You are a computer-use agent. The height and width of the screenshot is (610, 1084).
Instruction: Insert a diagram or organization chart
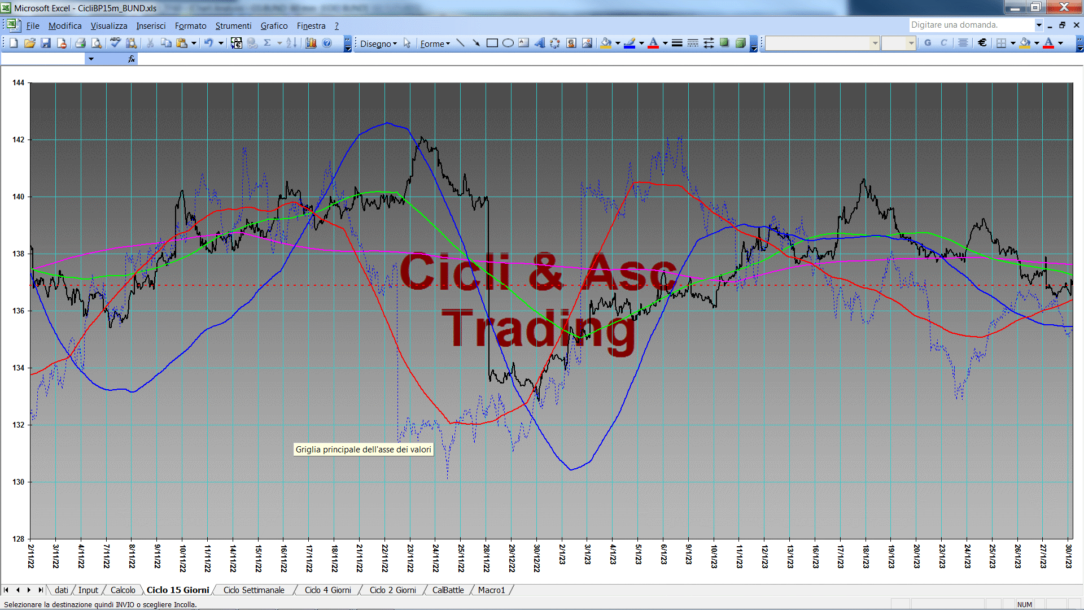coord(555,43)
